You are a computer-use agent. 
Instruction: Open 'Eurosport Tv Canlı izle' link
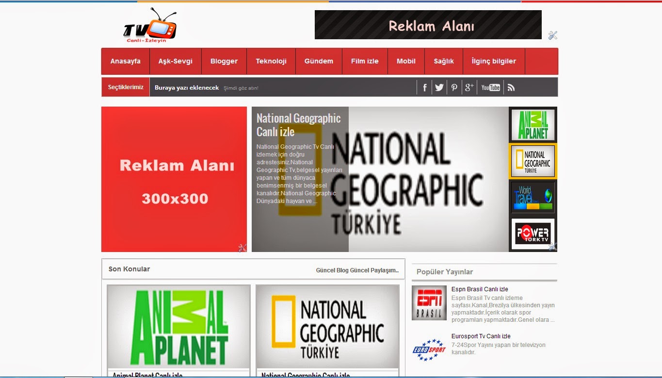coord(481,336)
